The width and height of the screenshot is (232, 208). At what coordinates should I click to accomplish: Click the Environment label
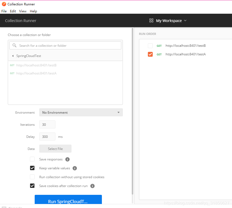pos(25,113)
